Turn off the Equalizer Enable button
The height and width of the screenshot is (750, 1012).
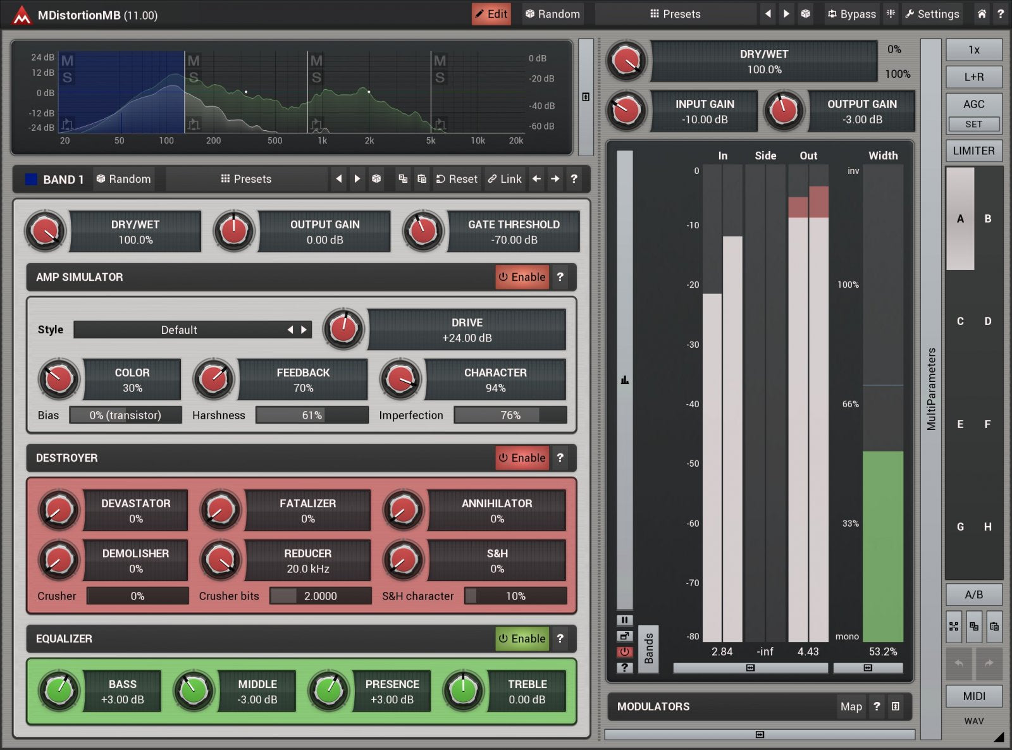[x=522, y=639]
